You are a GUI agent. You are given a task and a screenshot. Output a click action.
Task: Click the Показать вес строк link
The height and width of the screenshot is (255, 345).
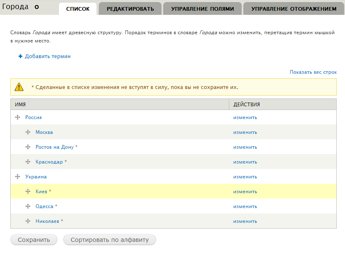point(313,72)
